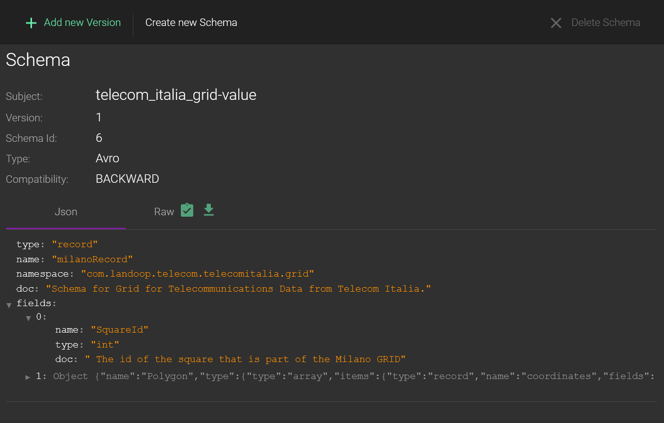664x423 pixels.
Task: Click the namespace: key label
Action: (45, 274)
